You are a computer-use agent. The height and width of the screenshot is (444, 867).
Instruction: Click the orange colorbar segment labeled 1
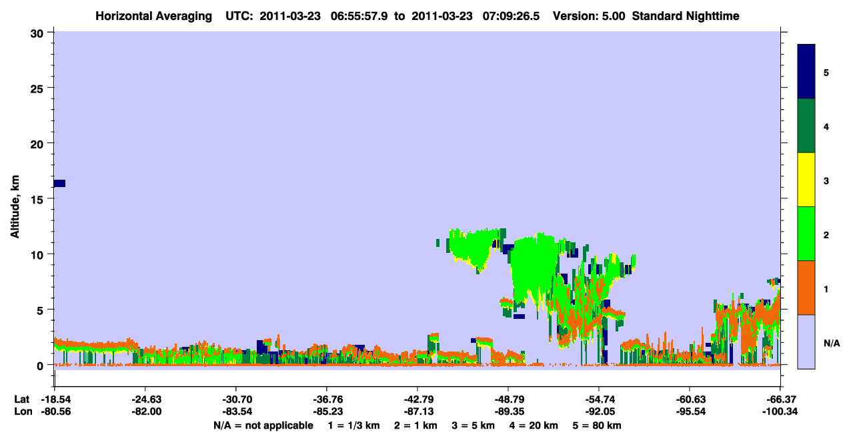806,288
